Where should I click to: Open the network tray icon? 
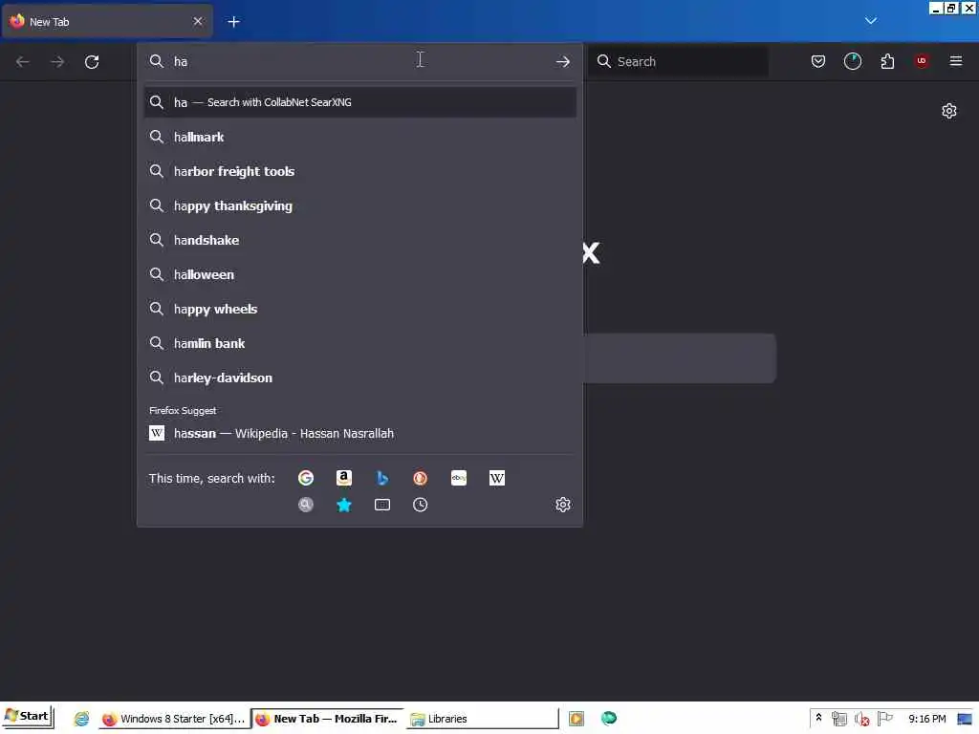pos(838,719)
